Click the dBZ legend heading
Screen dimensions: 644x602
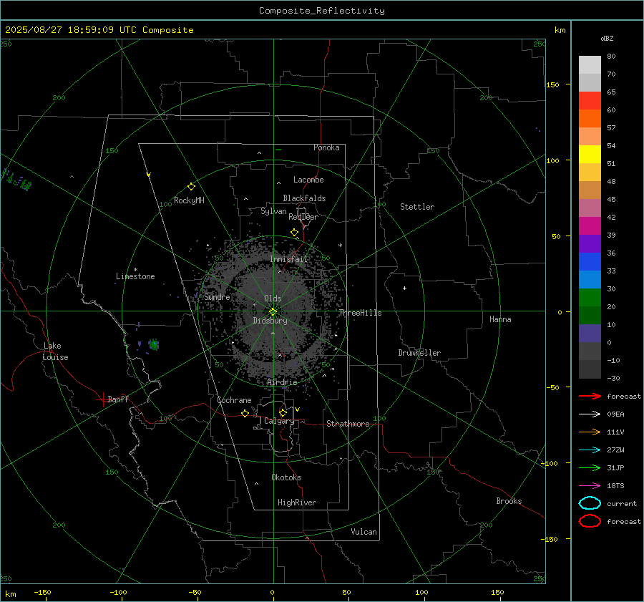click(x=607, y=38)
